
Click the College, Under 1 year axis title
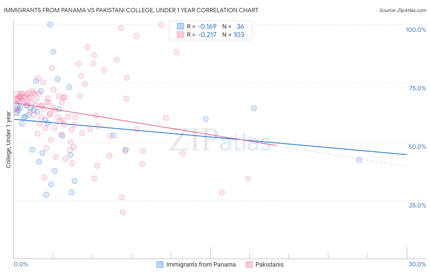(9, 140)
